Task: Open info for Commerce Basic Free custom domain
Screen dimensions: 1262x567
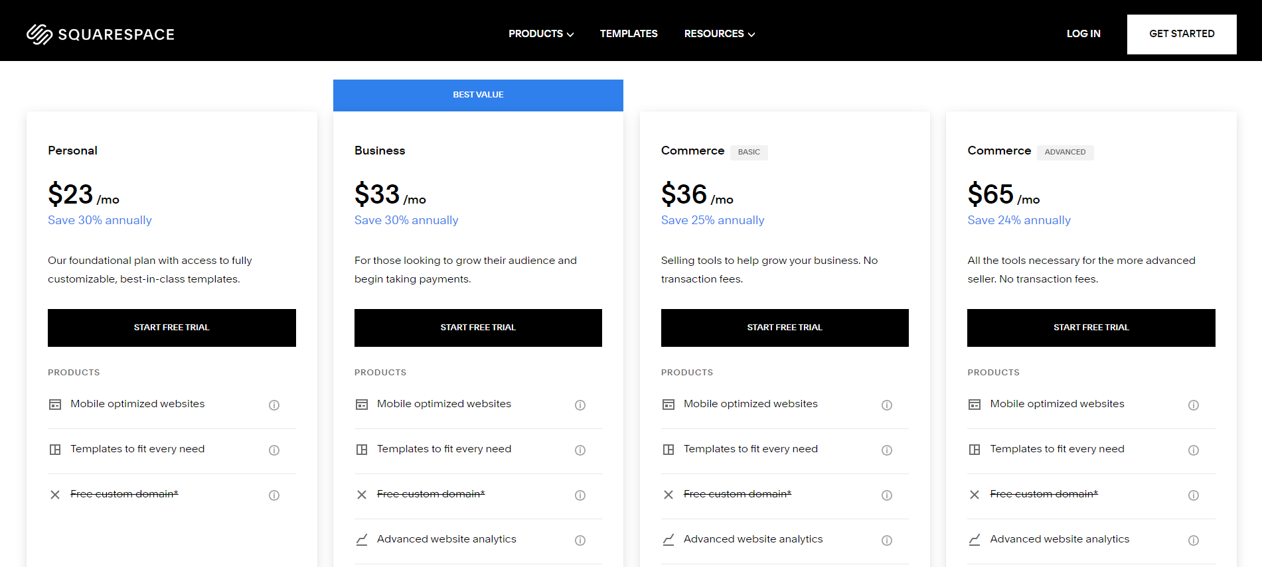Action: click(887, 495)
